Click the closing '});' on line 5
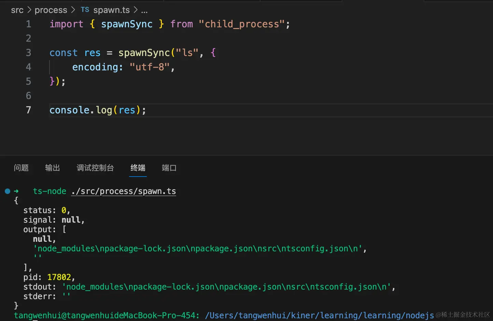Image resolution: width=493 pixels, height=321 pixels. click(57, 82)
